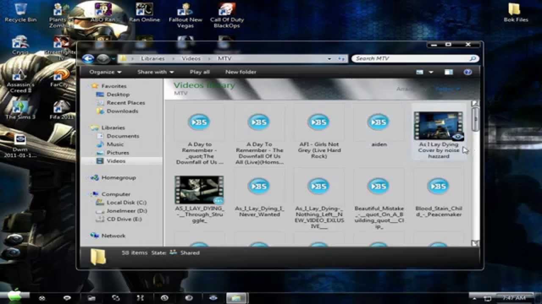Open Downloads in navigation pane
Image resolution: width=542 pixels, height=304 pixels.
tap(117, 111)
